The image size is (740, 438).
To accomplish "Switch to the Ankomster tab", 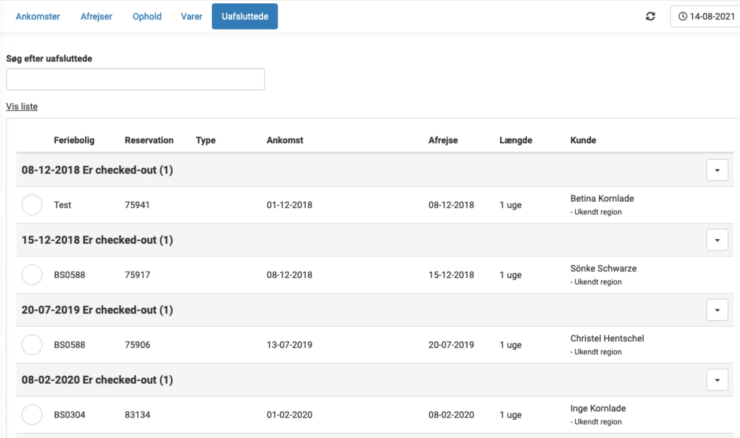I will (38, 16).
